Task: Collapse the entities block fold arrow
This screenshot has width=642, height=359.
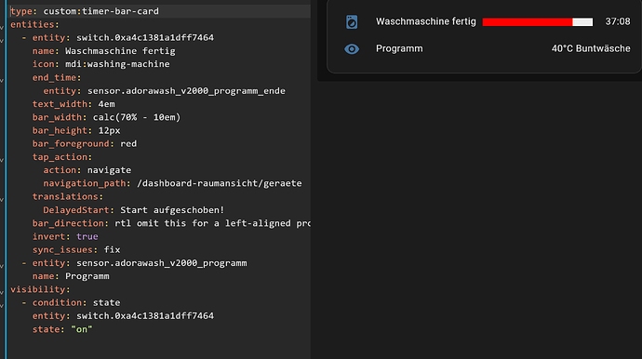Action: [x=2, y=27]
